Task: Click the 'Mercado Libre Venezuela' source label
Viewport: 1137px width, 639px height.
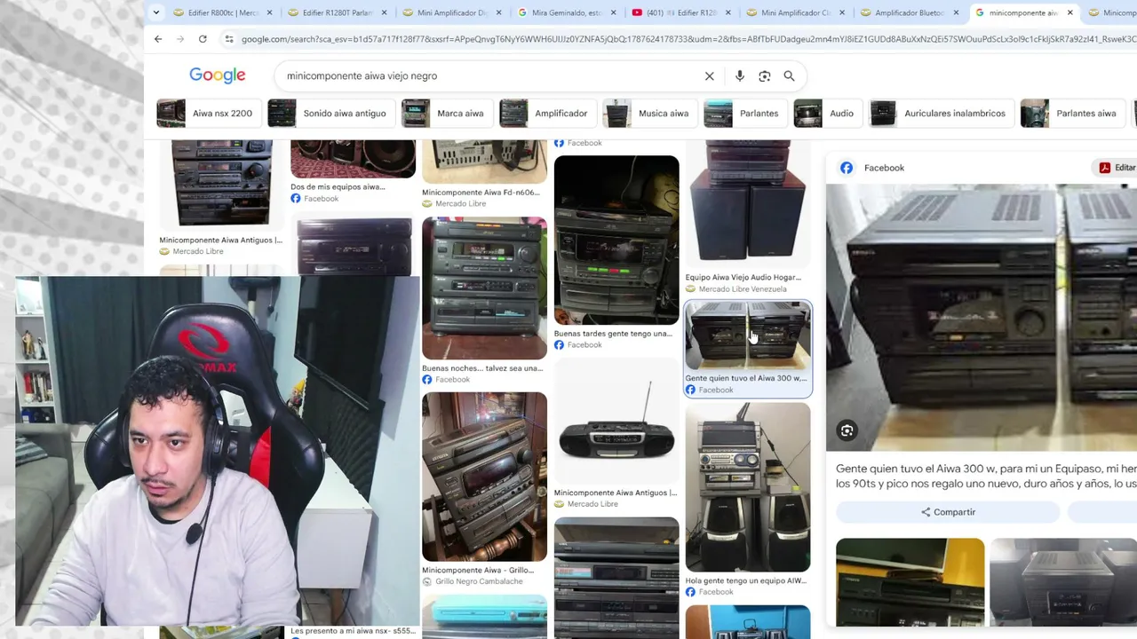Action: pos(743,289)
